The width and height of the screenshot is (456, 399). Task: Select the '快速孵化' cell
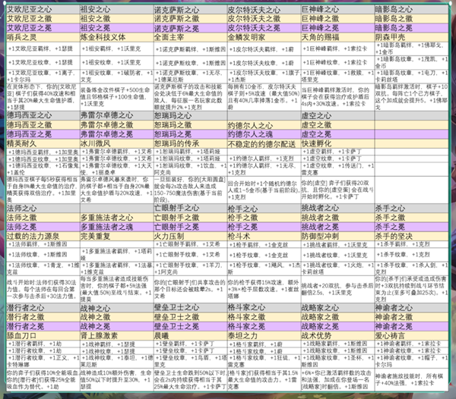coord(337,143)
